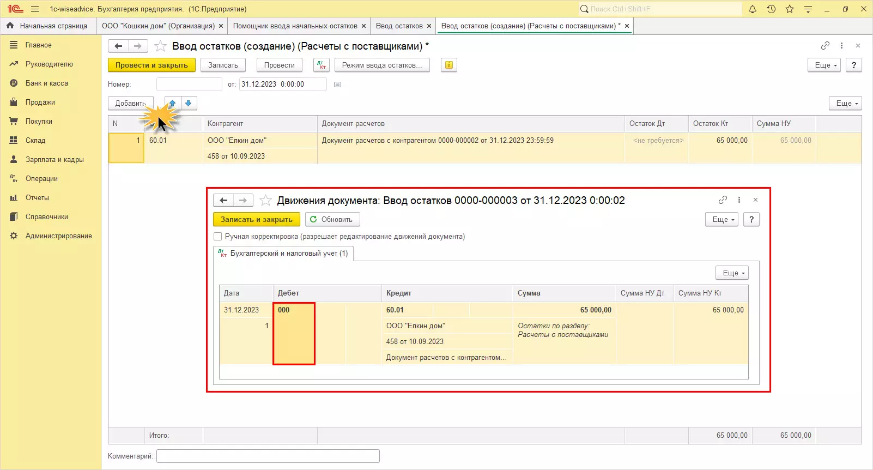Open Продажи section in sidebar
Image resolution: width=873 pixels, height=470 pixels.
[x=40, y=103]
